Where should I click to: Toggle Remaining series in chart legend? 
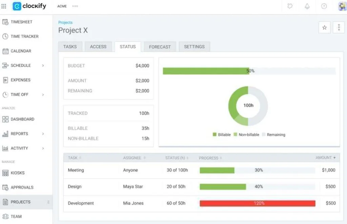click(x=273, y=135)
